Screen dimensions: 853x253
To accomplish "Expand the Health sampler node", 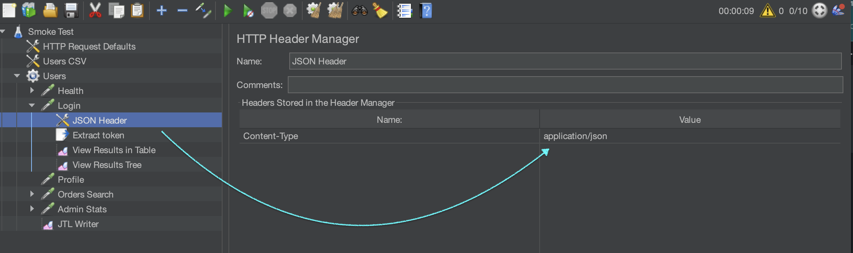I will point(32,90).
